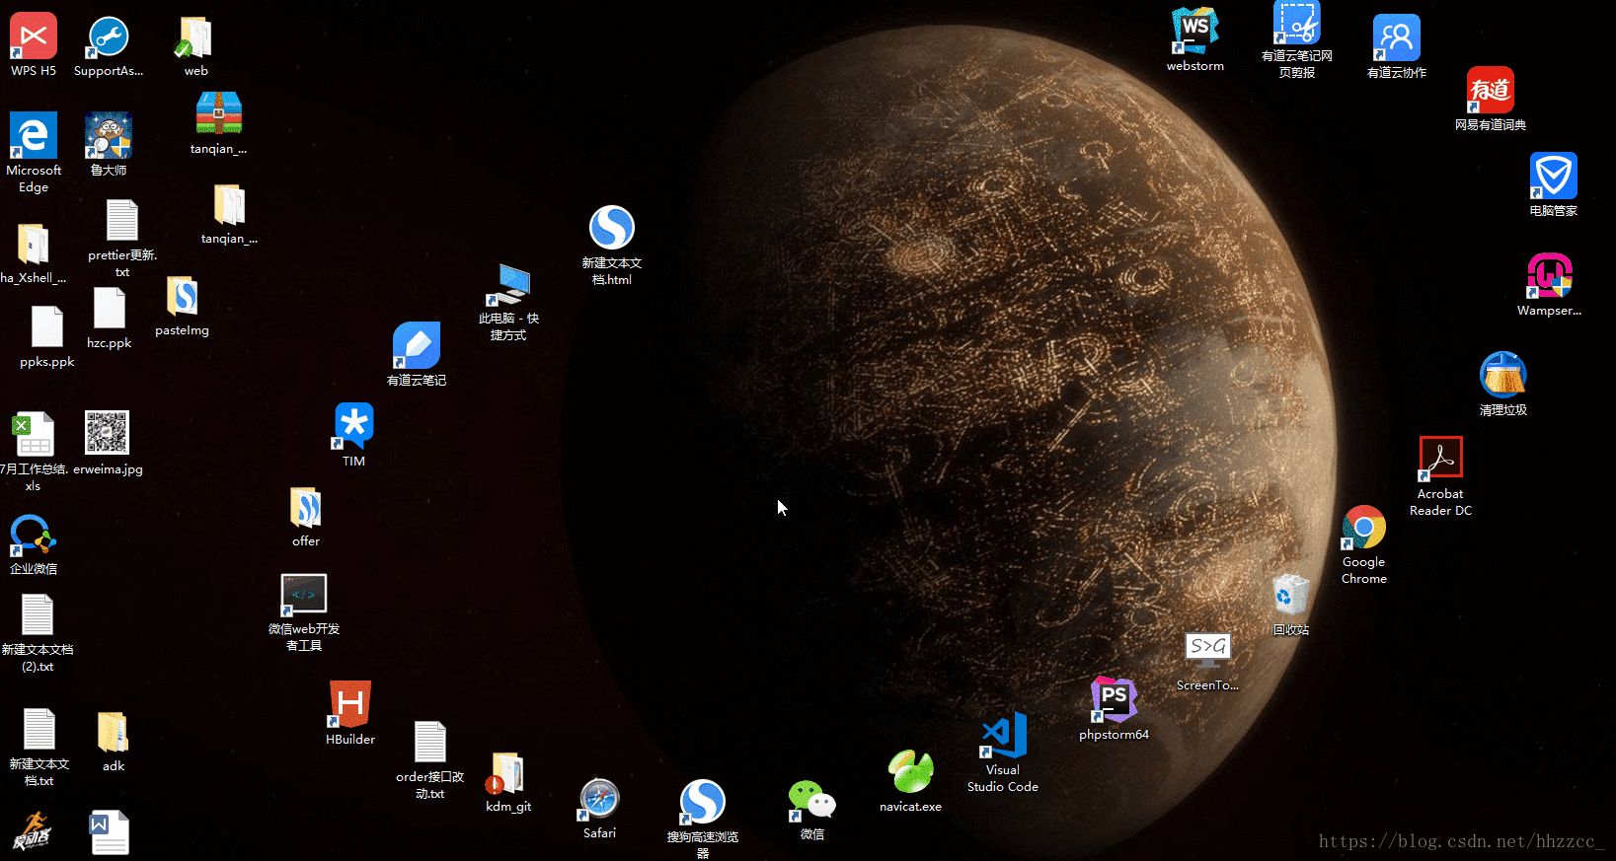The width and height of the screenshot is (1616, 861).
Task: Select the kdm_git folder icon
Action: point(507,774)
